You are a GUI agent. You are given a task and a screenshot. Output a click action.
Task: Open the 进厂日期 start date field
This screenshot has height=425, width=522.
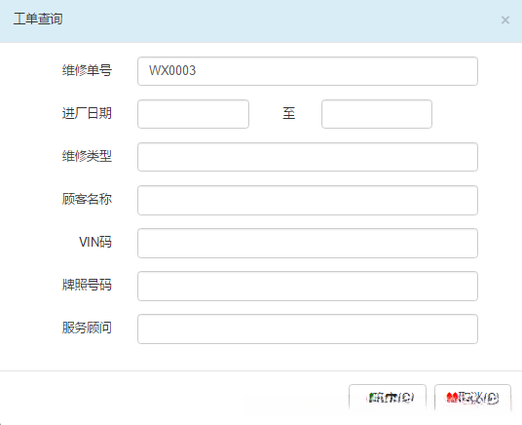click(x=193, y=114)
